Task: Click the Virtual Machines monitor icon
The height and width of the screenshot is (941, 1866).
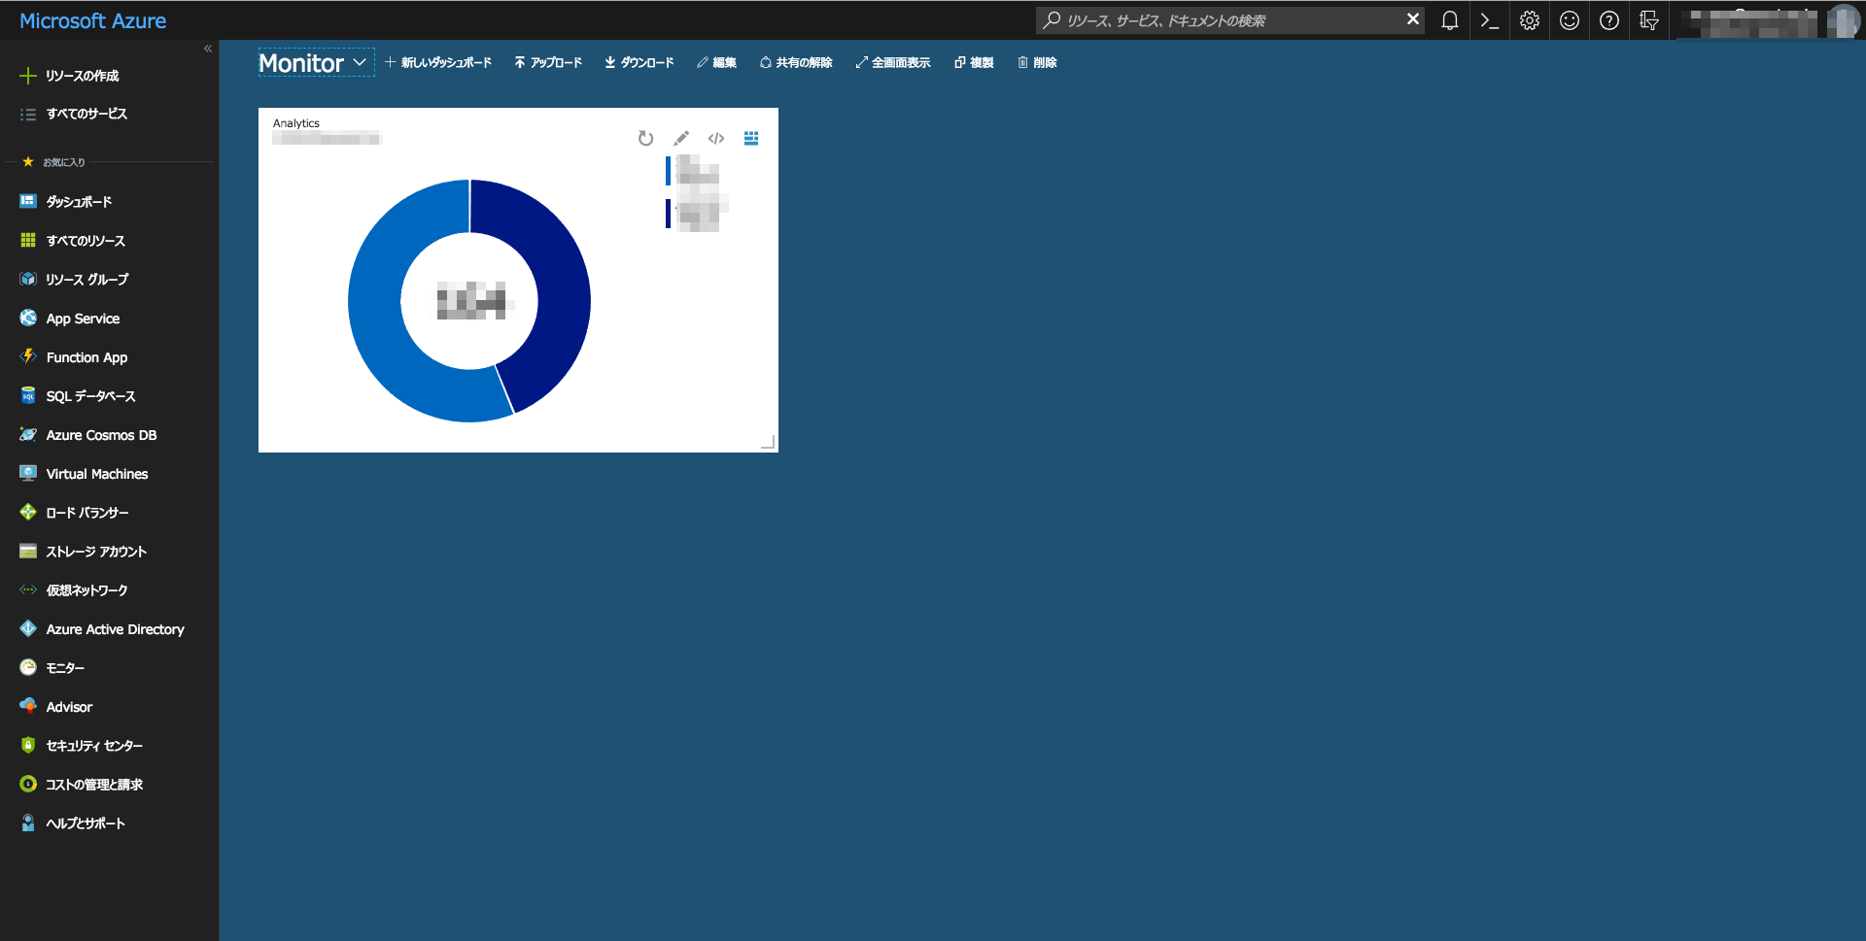Action: coord(28,473)
